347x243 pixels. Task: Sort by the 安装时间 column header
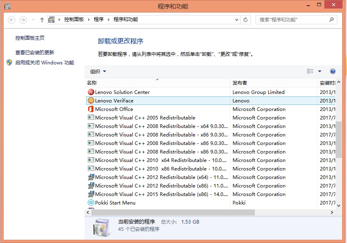pos(327,83)
